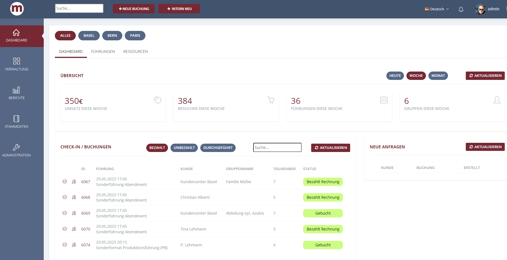Open the notification bell
This screenshot has width=507, height=260.
(461, 9)
